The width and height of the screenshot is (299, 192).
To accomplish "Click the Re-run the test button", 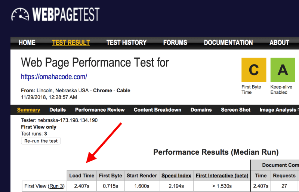I will point(41,141).
